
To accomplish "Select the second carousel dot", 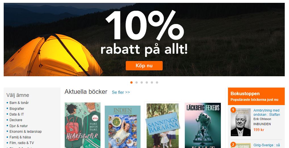I will click(x=137, y=82).
